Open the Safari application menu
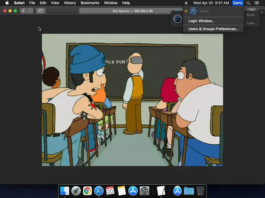The width and height of the screenshot is (265, 198). (19, 3)
